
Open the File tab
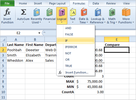point(7,3)
